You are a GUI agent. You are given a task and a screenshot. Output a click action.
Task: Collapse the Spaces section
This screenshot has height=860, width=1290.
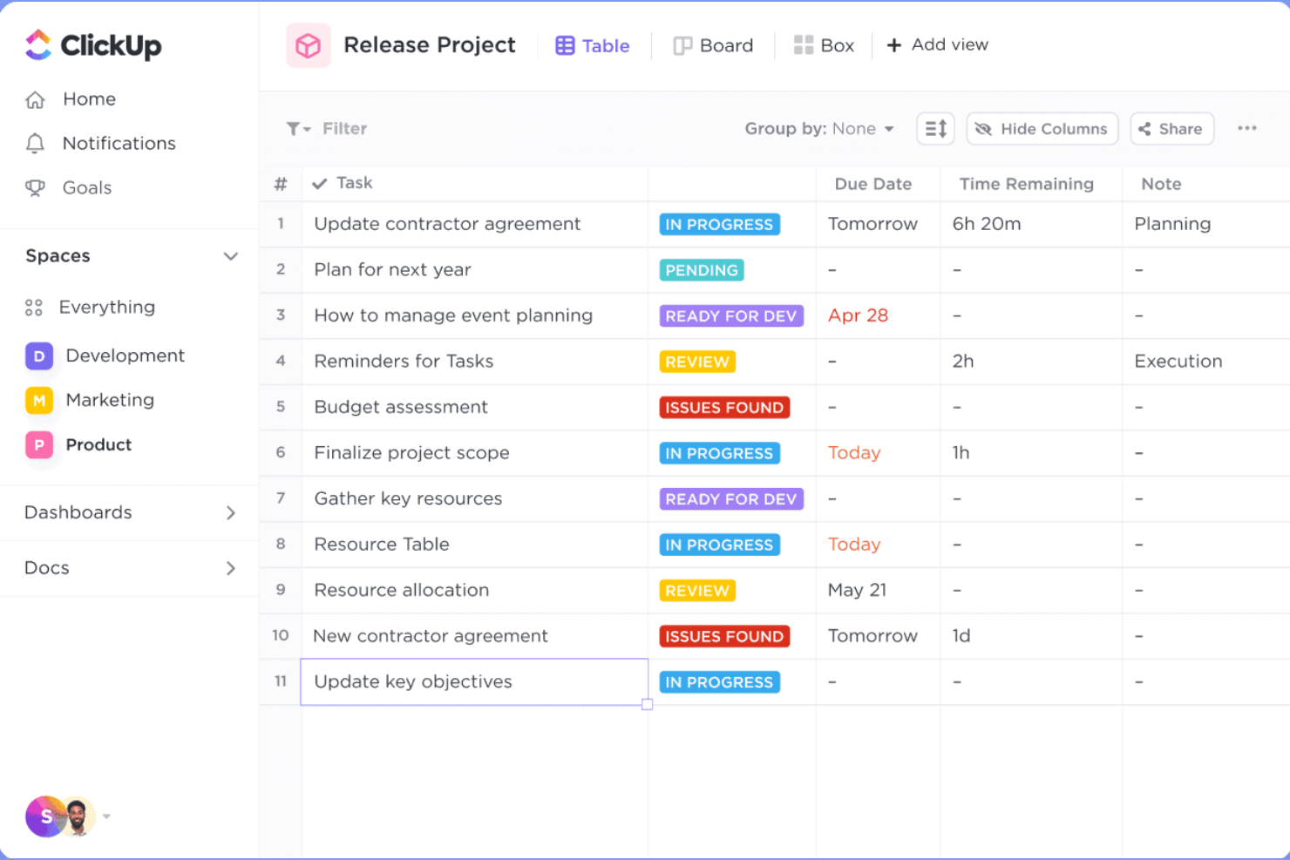tap(231, 255)
